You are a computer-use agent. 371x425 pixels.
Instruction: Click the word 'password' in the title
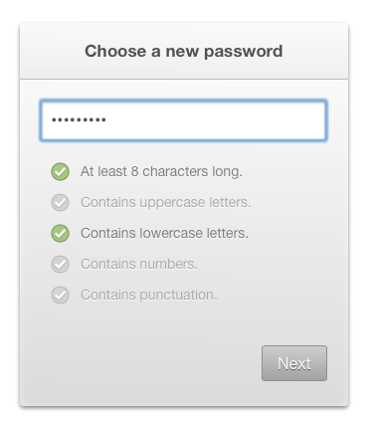tap(243, 52)
